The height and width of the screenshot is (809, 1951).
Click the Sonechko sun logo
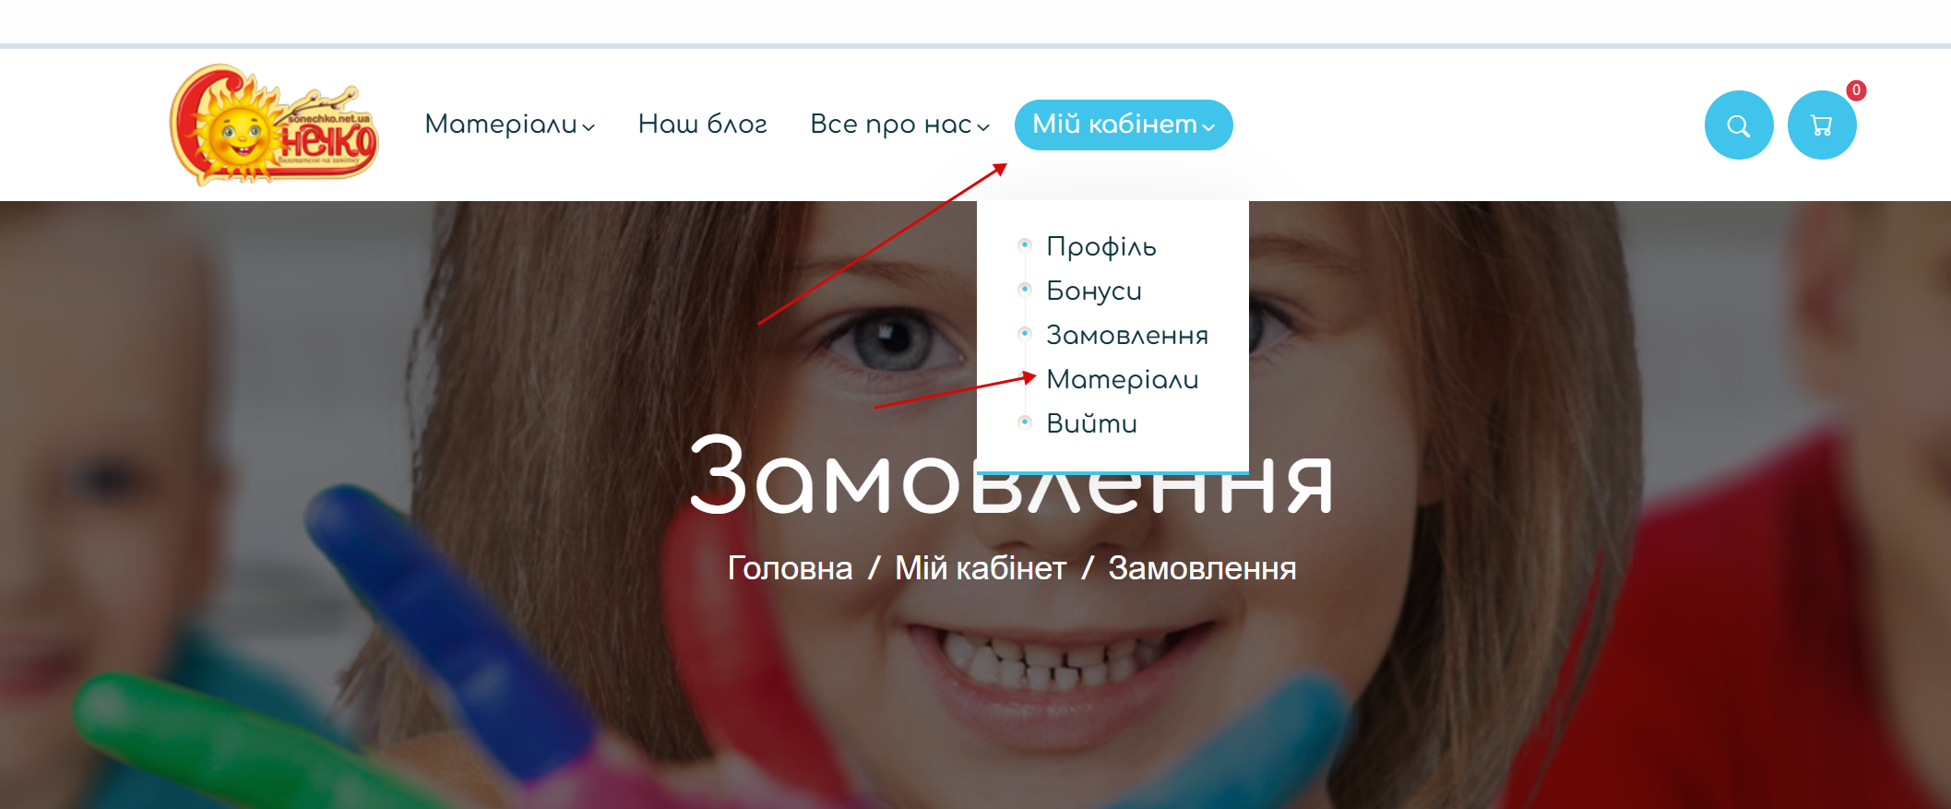(x=274, y=125)
